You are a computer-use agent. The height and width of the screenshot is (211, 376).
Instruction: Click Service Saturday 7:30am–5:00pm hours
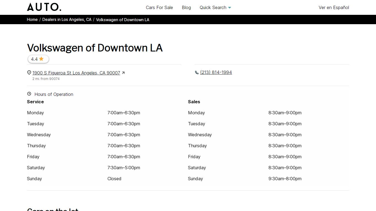pyautogui.click(x=124, y=168)
